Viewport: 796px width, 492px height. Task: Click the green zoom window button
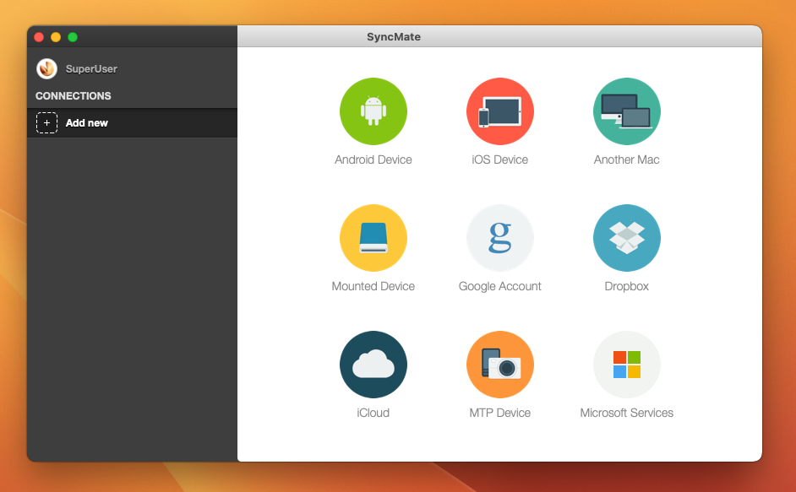73,37
